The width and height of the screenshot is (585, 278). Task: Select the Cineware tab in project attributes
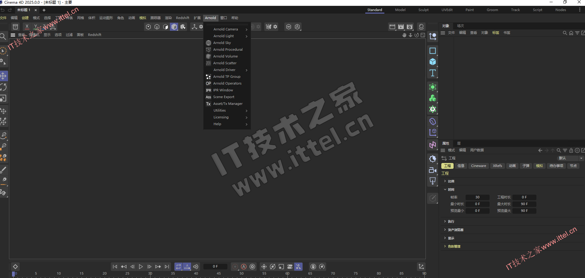pyautogui.click(x=479, y=166)
